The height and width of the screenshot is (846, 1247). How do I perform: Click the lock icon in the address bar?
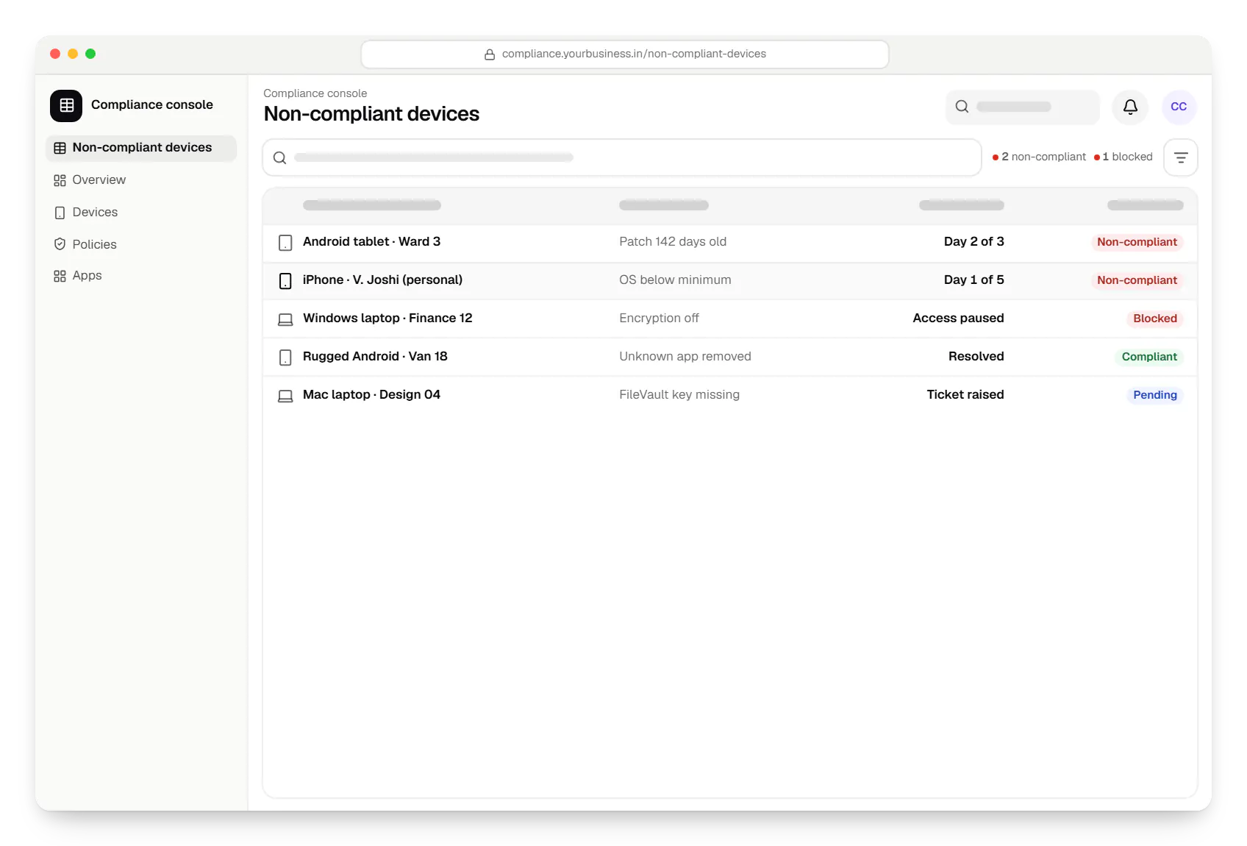(x=490, y=54)
